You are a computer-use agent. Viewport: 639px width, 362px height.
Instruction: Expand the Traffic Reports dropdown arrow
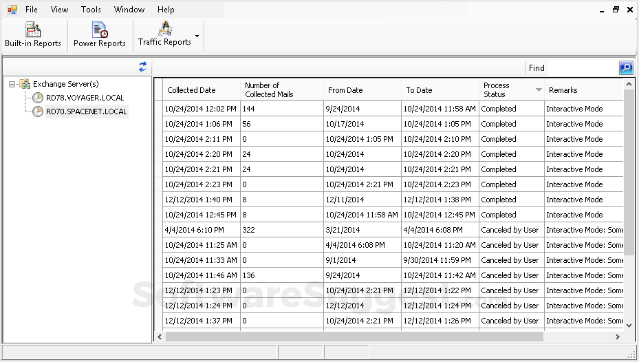click(x=197, y=36)
